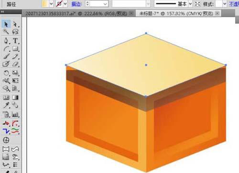Click the four-corner icon before 样式
Image resolution: width=239 pixels, height=173 pixels.
[x=197, y=4]
